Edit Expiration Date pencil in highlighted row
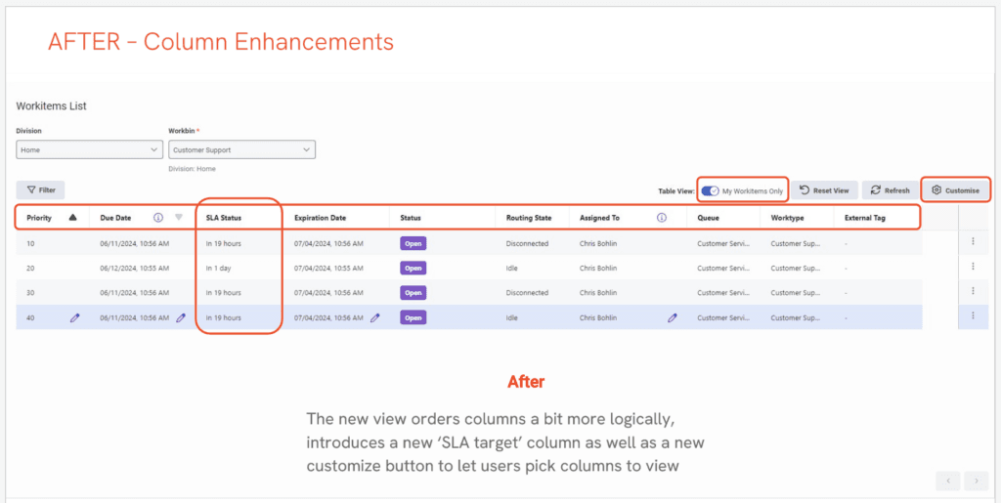 (x=375, y=317)
